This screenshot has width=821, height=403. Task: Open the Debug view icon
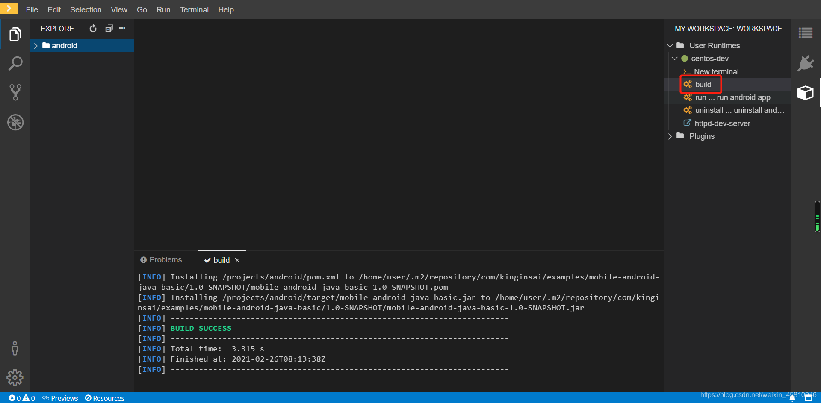(15, 123)
